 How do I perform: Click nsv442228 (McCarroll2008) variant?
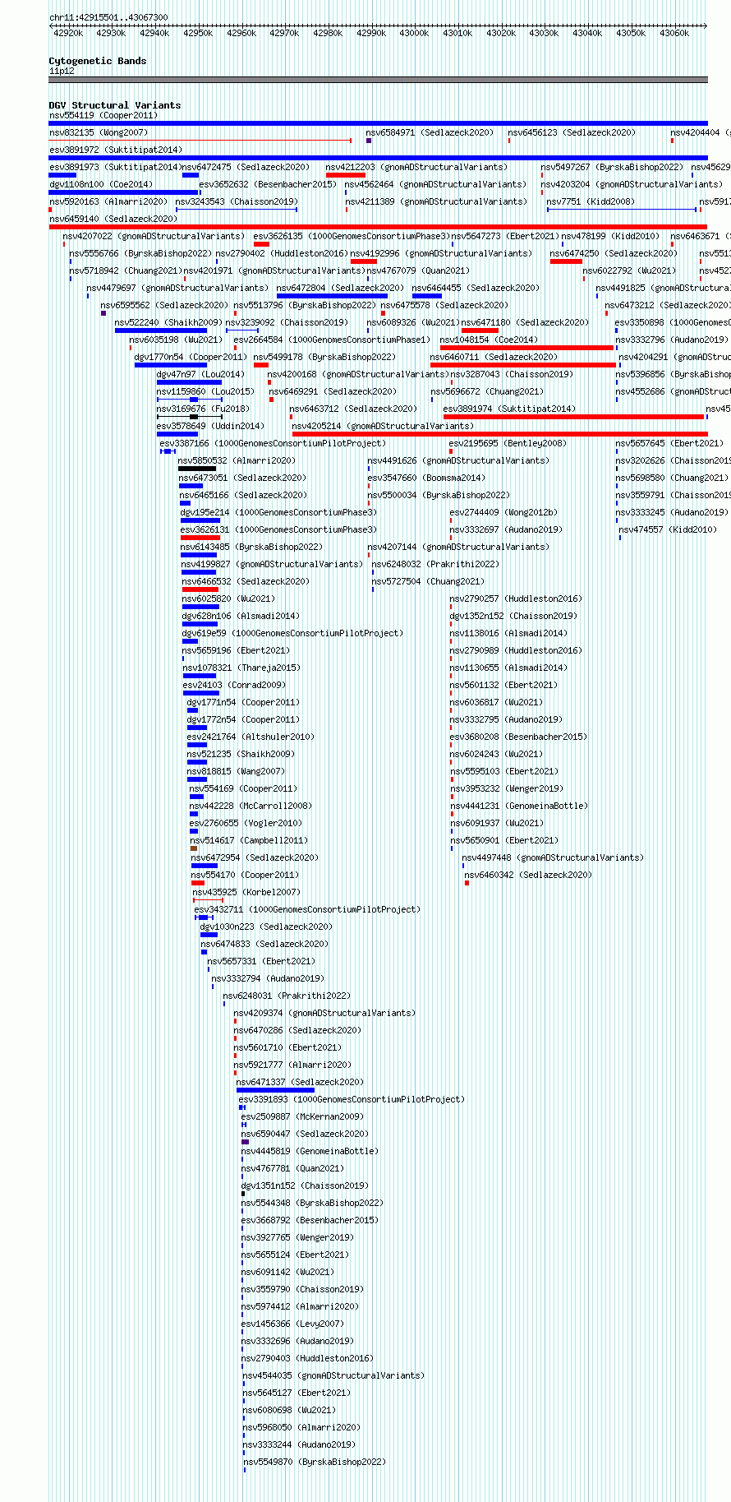(251, 806)
